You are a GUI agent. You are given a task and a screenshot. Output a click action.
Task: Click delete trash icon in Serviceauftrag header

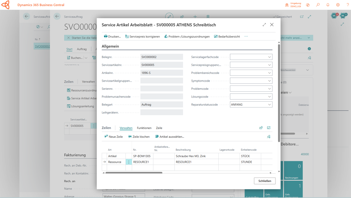pyautogui.click(x=208, y=17)
